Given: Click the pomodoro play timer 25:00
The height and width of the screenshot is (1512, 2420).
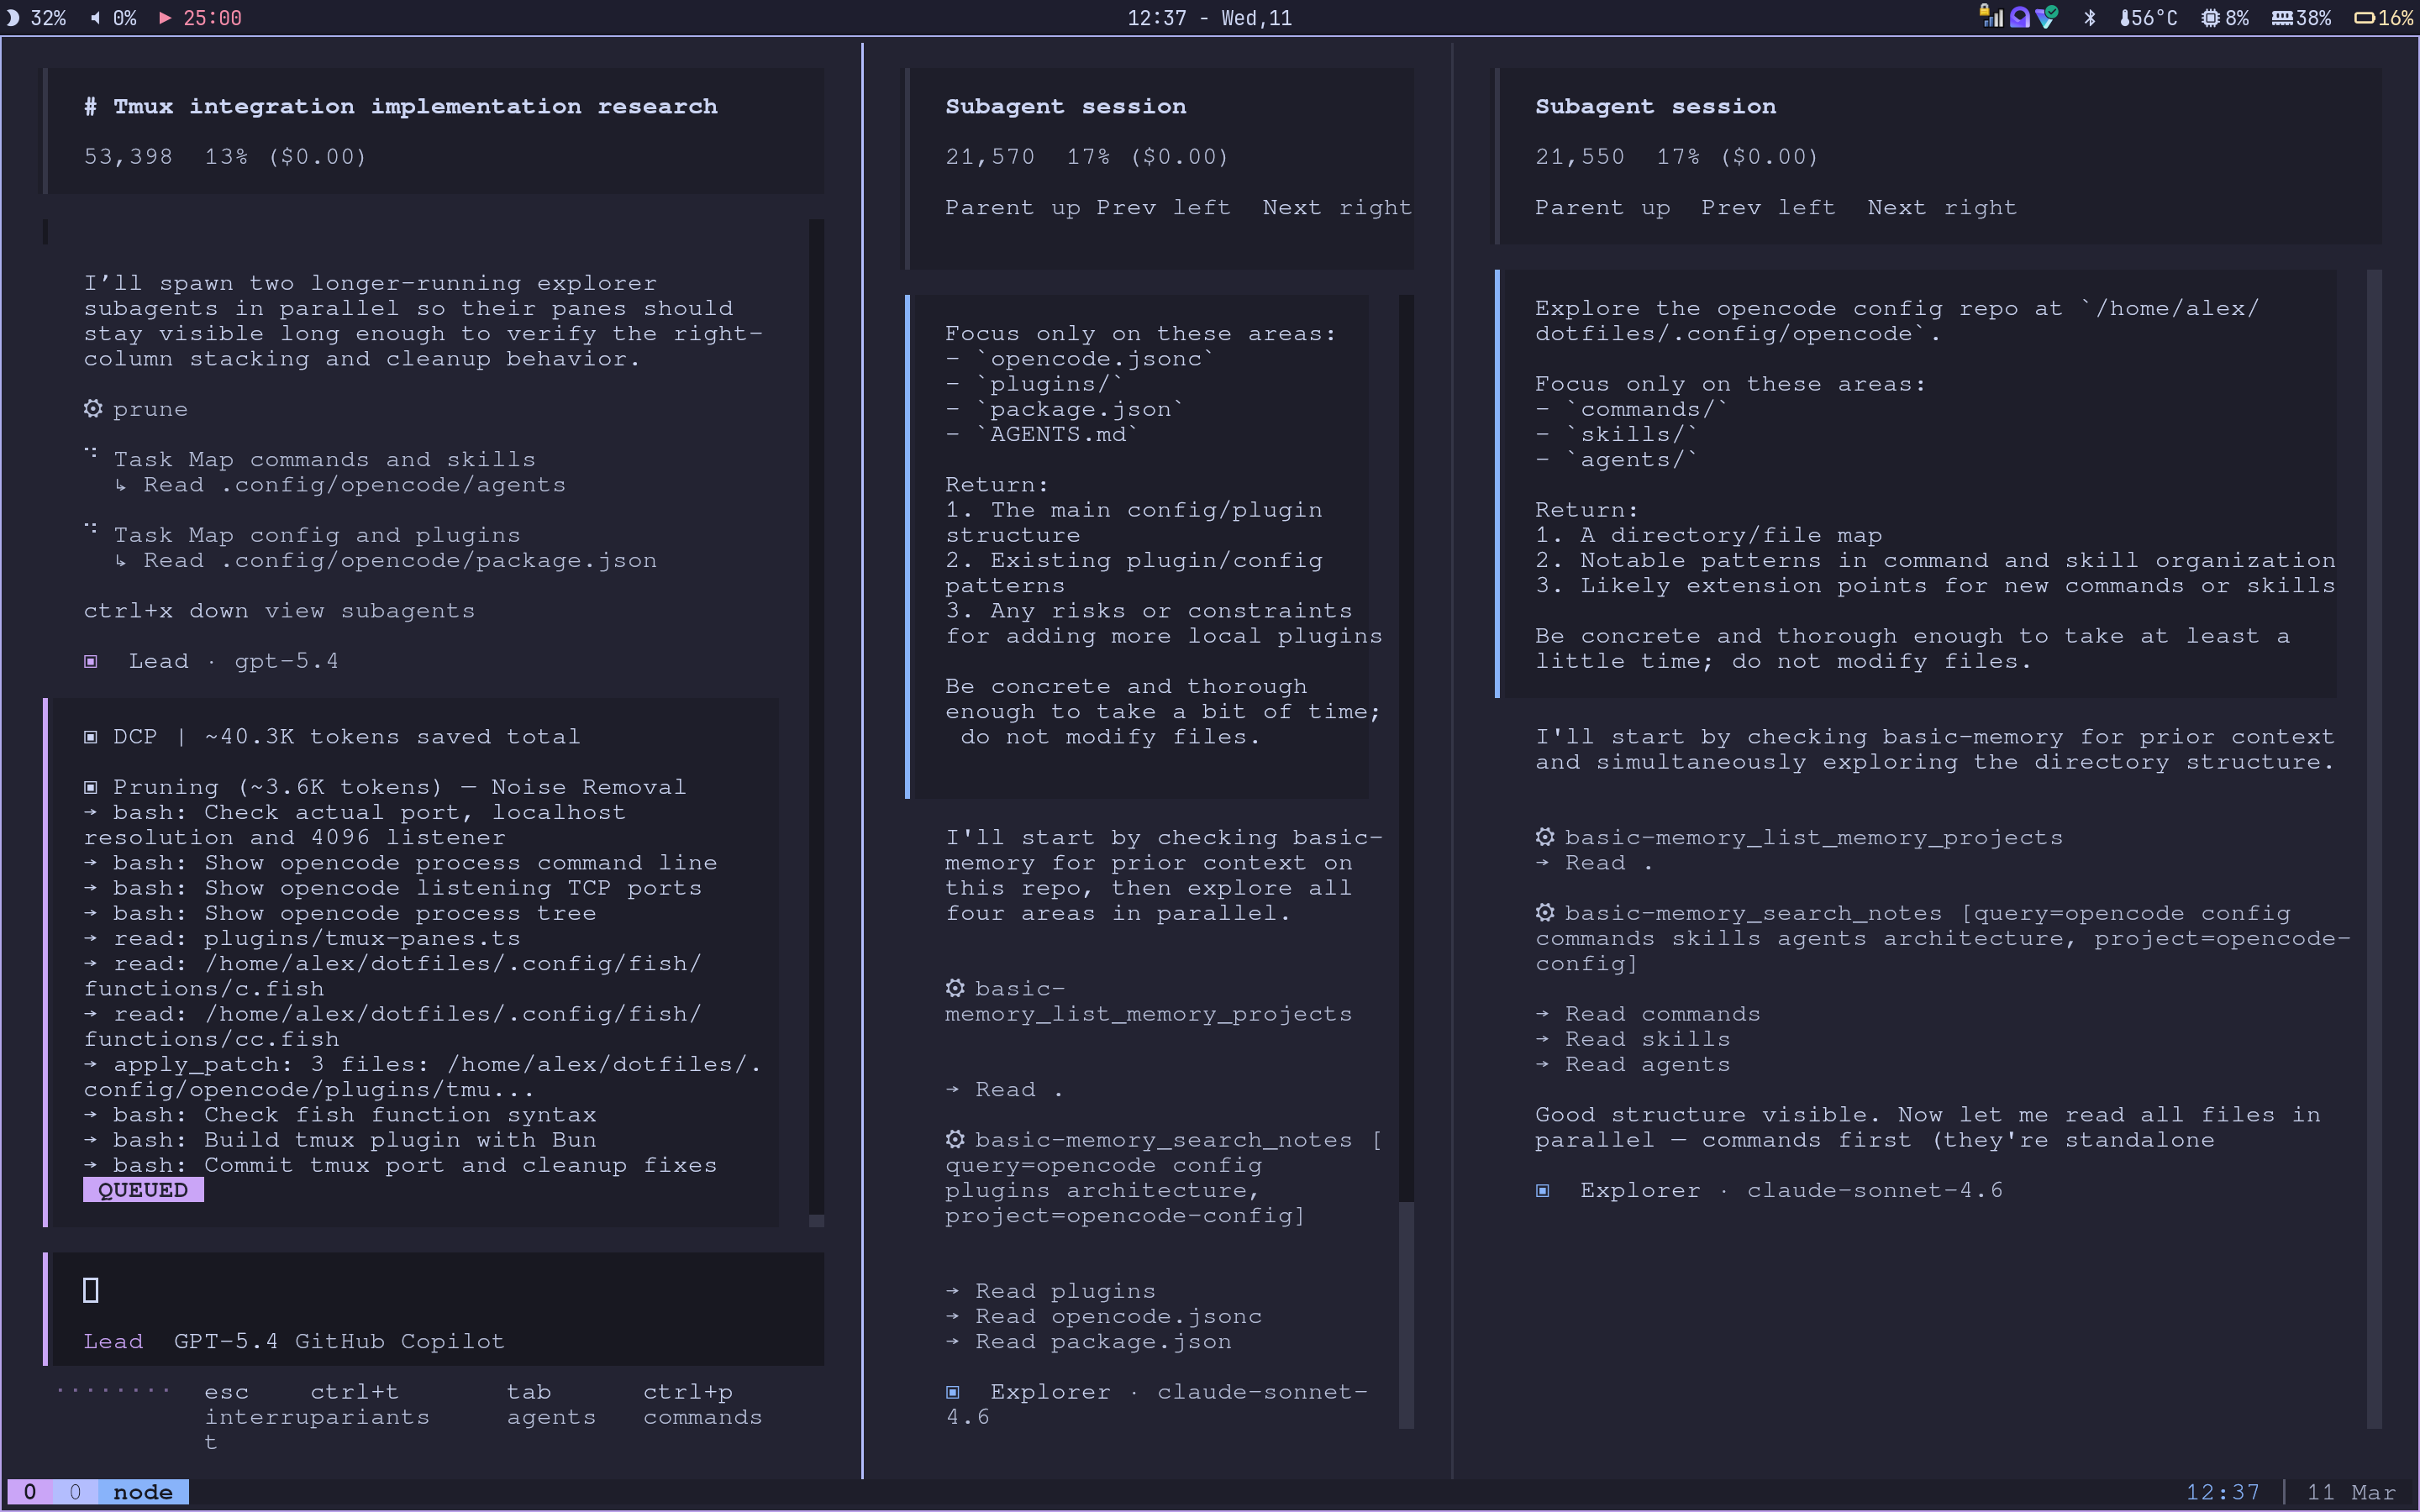Looking at the screenshot, I should (200, 18).
